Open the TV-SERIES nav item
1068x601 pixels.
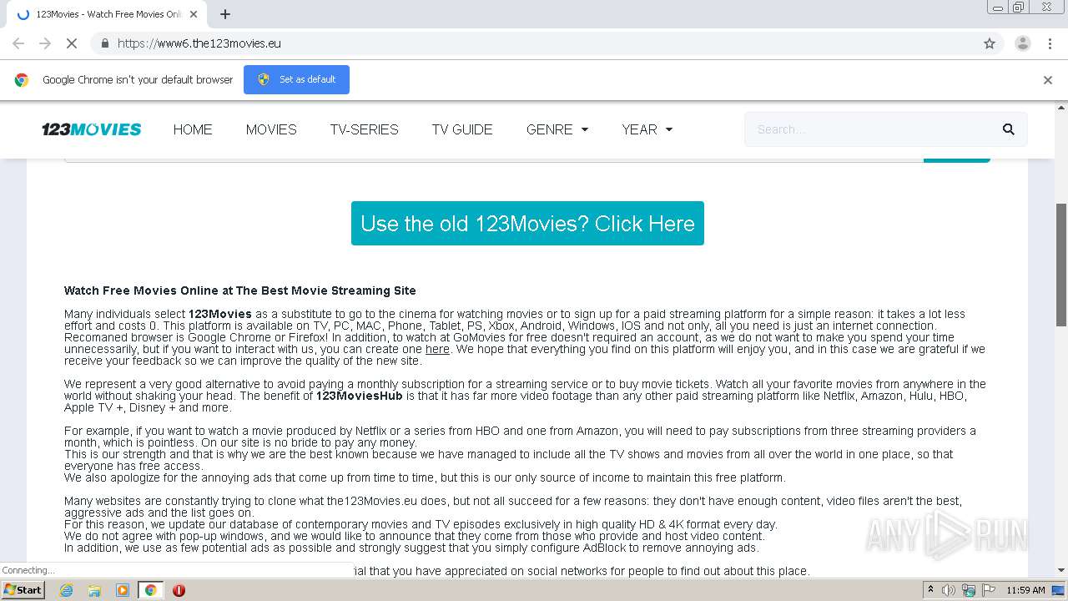[364, 129]
